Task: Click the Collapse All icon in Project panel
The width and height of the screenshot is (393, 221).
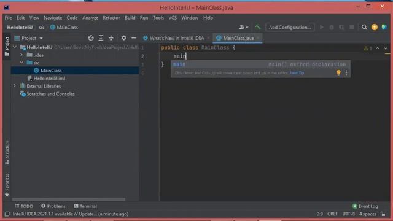Action: [111, 38]
